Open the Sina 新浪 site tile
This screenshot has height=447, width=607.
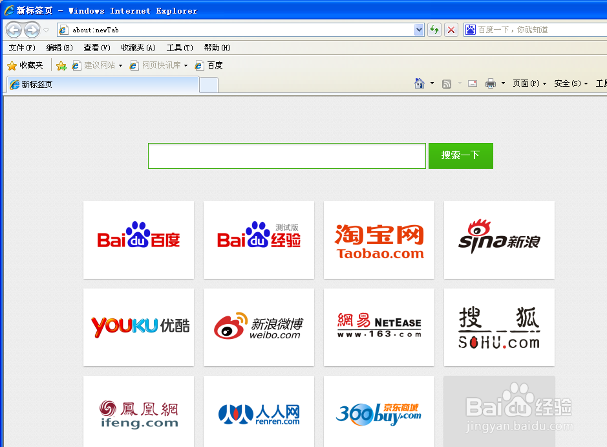point(500,240)
